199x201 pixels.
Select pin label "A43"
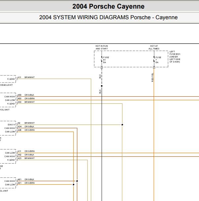[19, 102]
